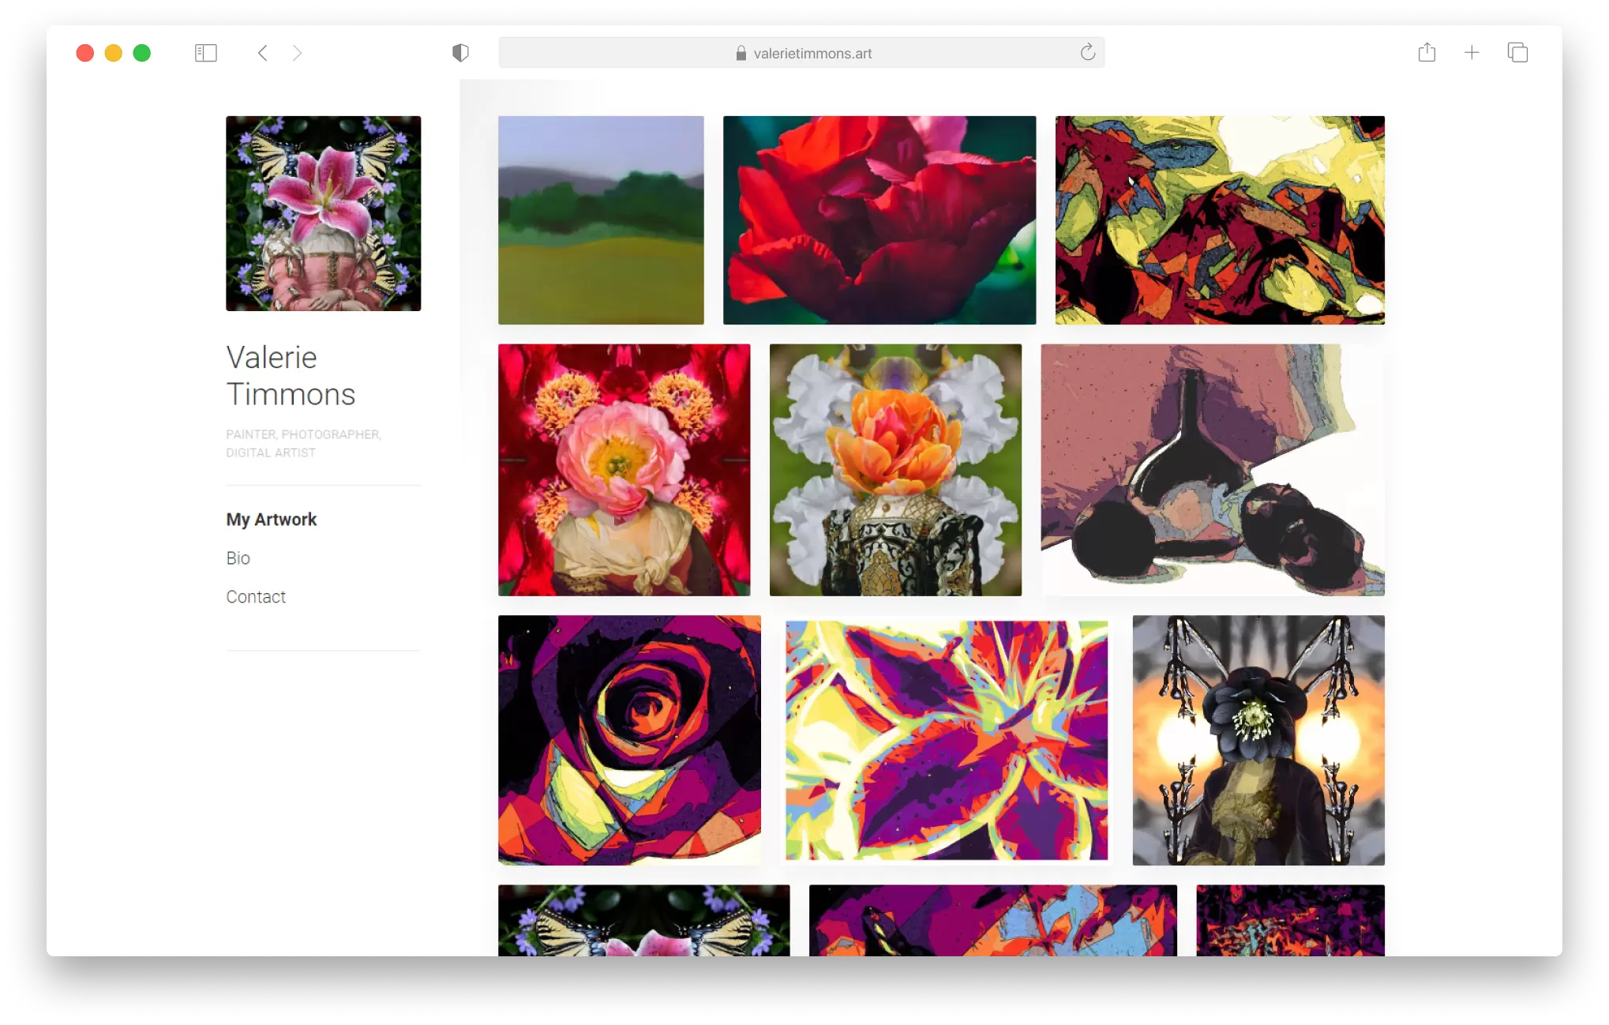Maximize the window with green button
Screen dimensions: 1609x1025
tap(142, 53)
